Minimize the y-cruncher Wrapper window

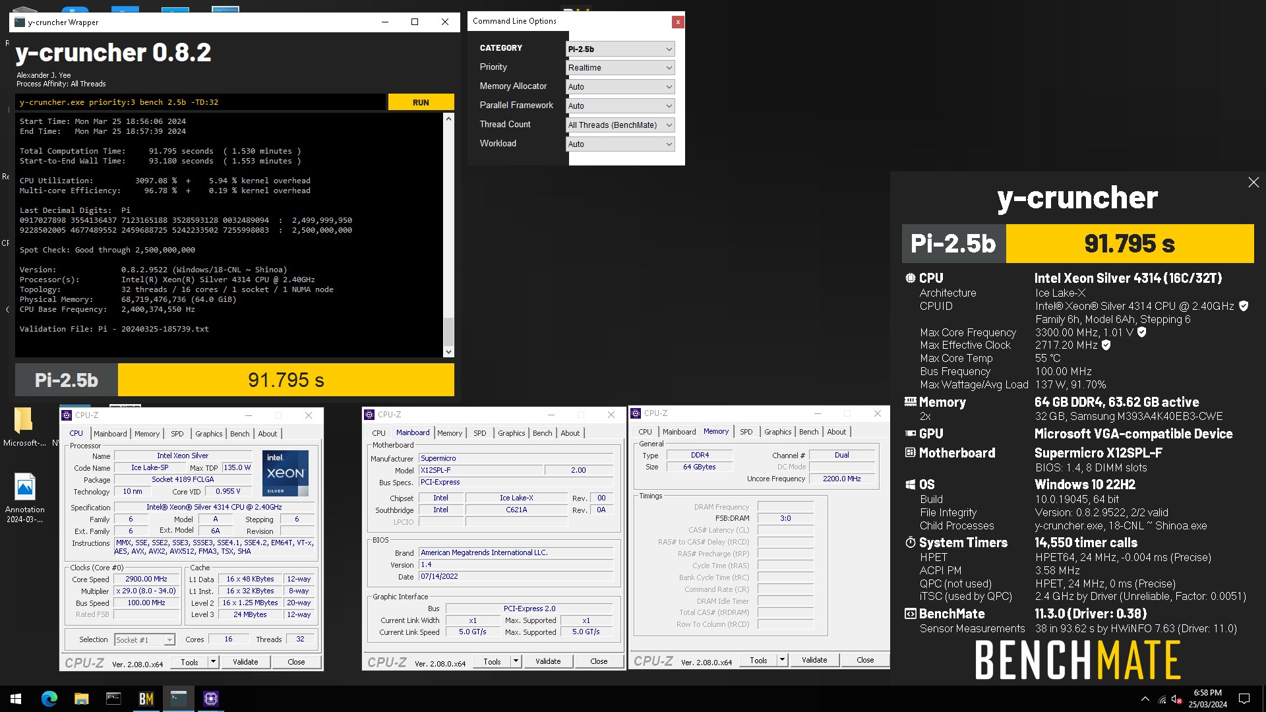(385, 22)
